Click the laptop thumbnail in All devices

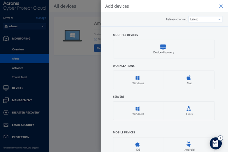pos(72,36)
